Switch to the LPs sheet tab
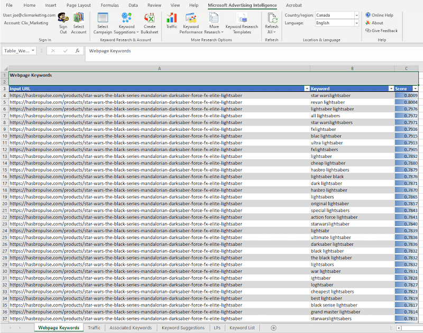The image size is (423, 333). coord(217,328)
